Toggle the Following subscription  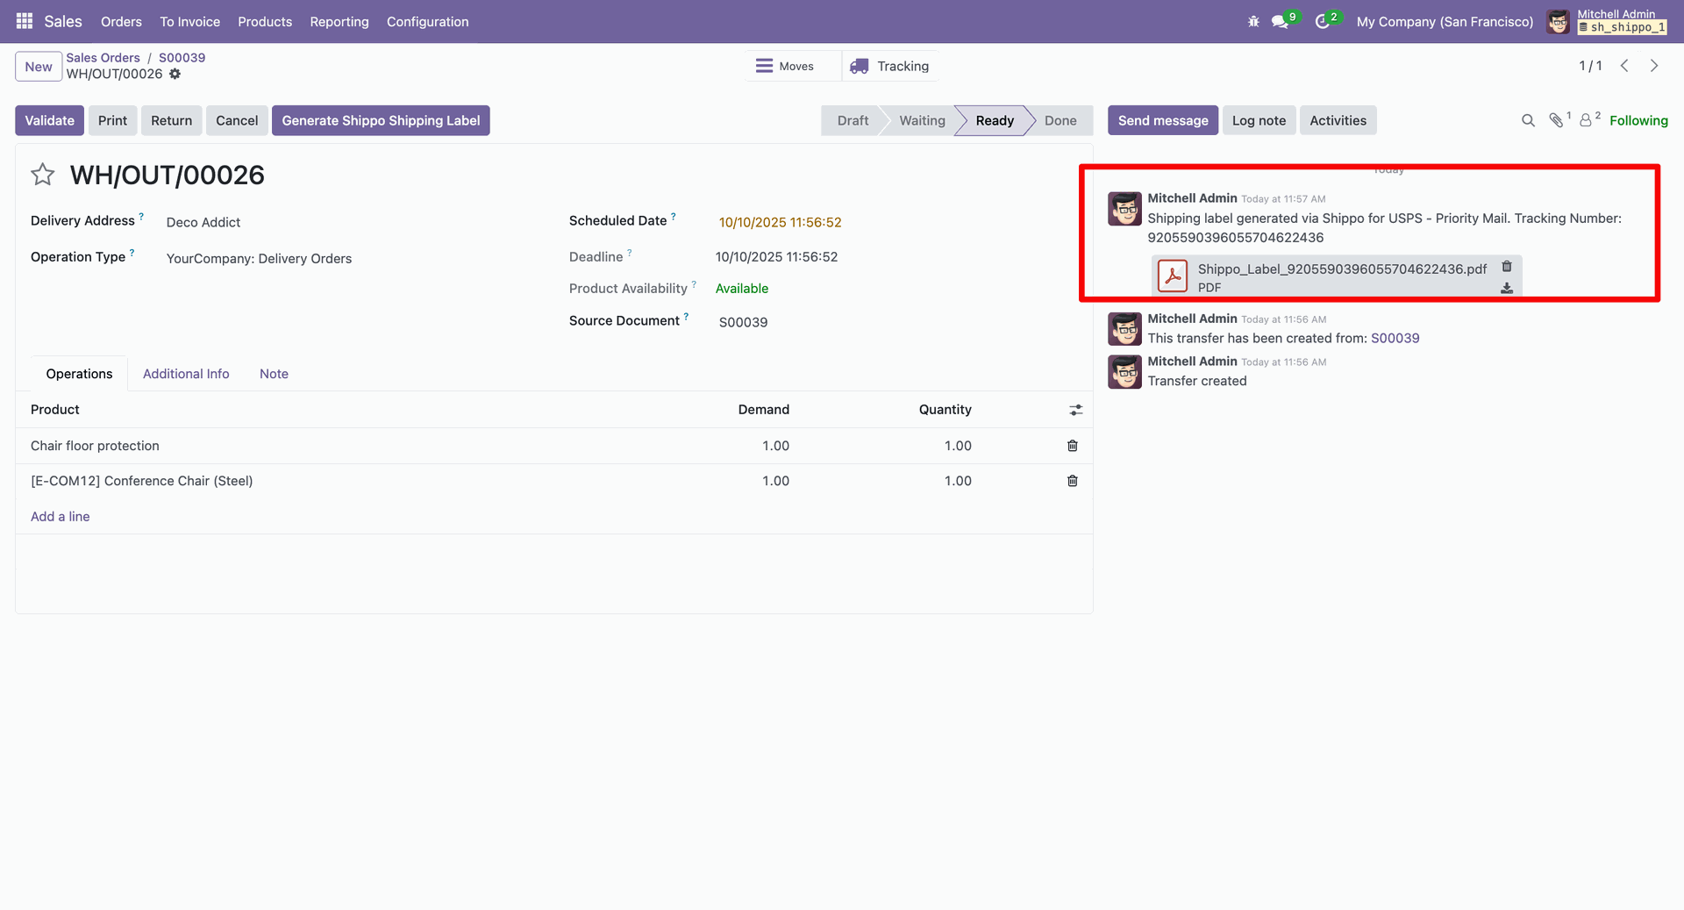click(1638, 121)
